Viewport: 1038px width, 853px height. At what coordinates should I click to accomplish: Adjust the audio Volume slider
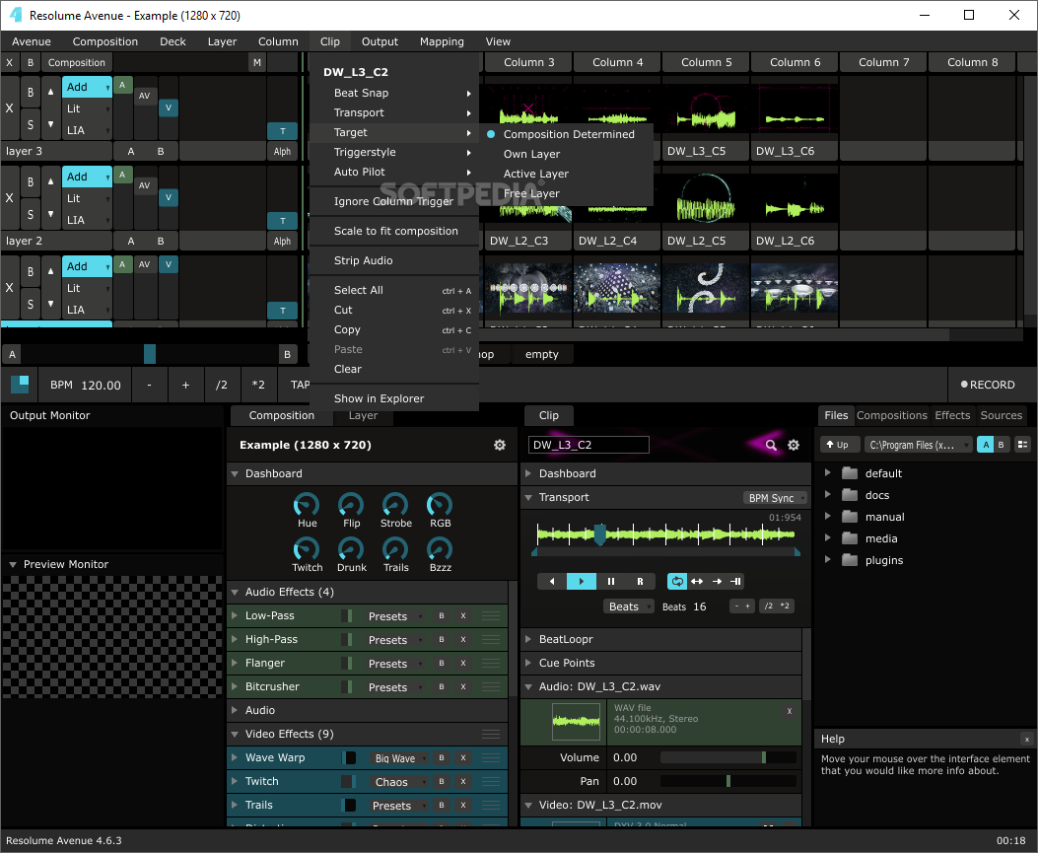(728, 757)
